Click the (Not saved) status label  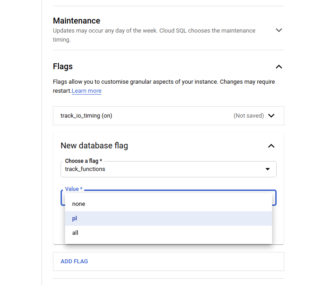coord(249,116)
